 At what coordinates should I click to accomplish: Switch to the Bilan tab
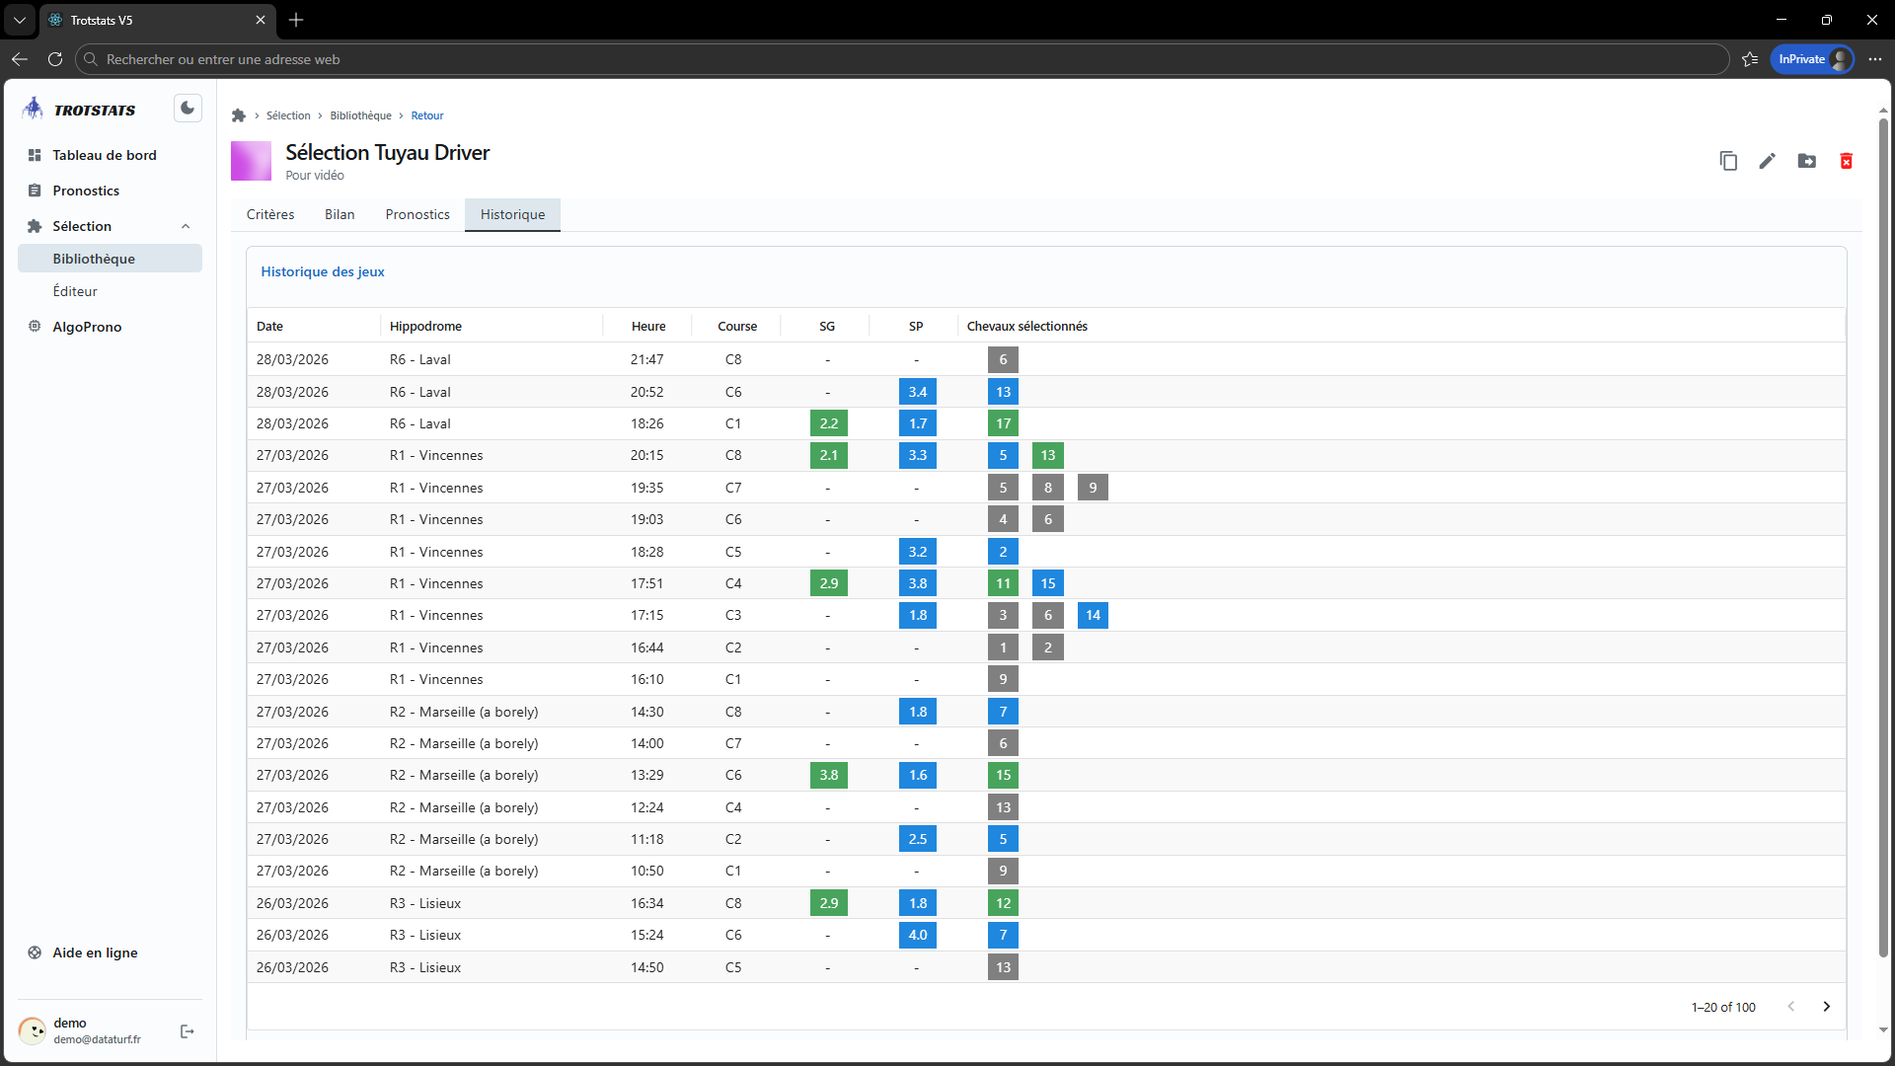340,214
